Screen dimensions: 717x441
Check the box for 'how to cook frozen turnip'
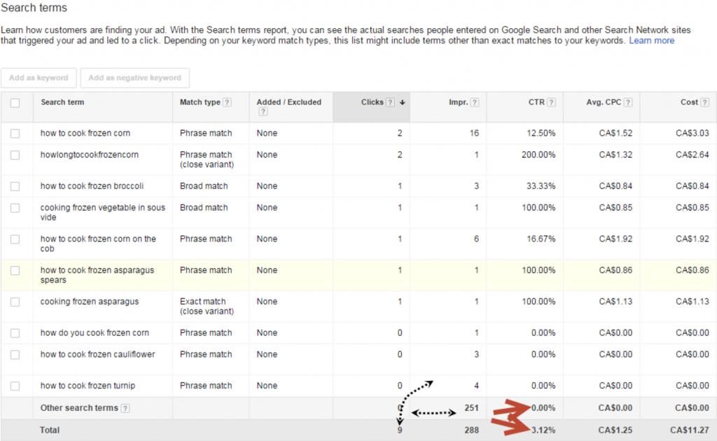[15, 386]
